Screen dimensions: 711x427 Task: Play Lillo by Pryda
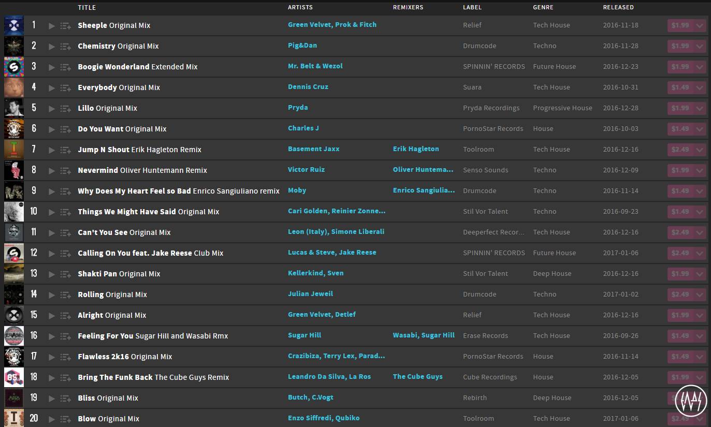click(52, 108)
